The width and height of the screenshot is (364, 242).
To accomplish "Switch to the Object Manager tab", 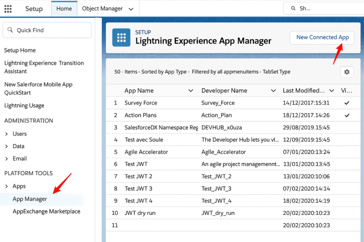I will coord(102,9).
